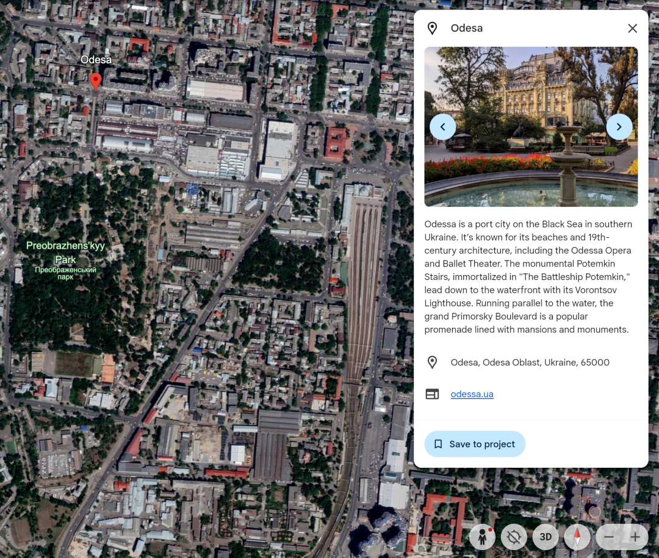Click the website icon beside odessa.ua
This screenshot has width=659, height=558.
click(x=432, y=394)
